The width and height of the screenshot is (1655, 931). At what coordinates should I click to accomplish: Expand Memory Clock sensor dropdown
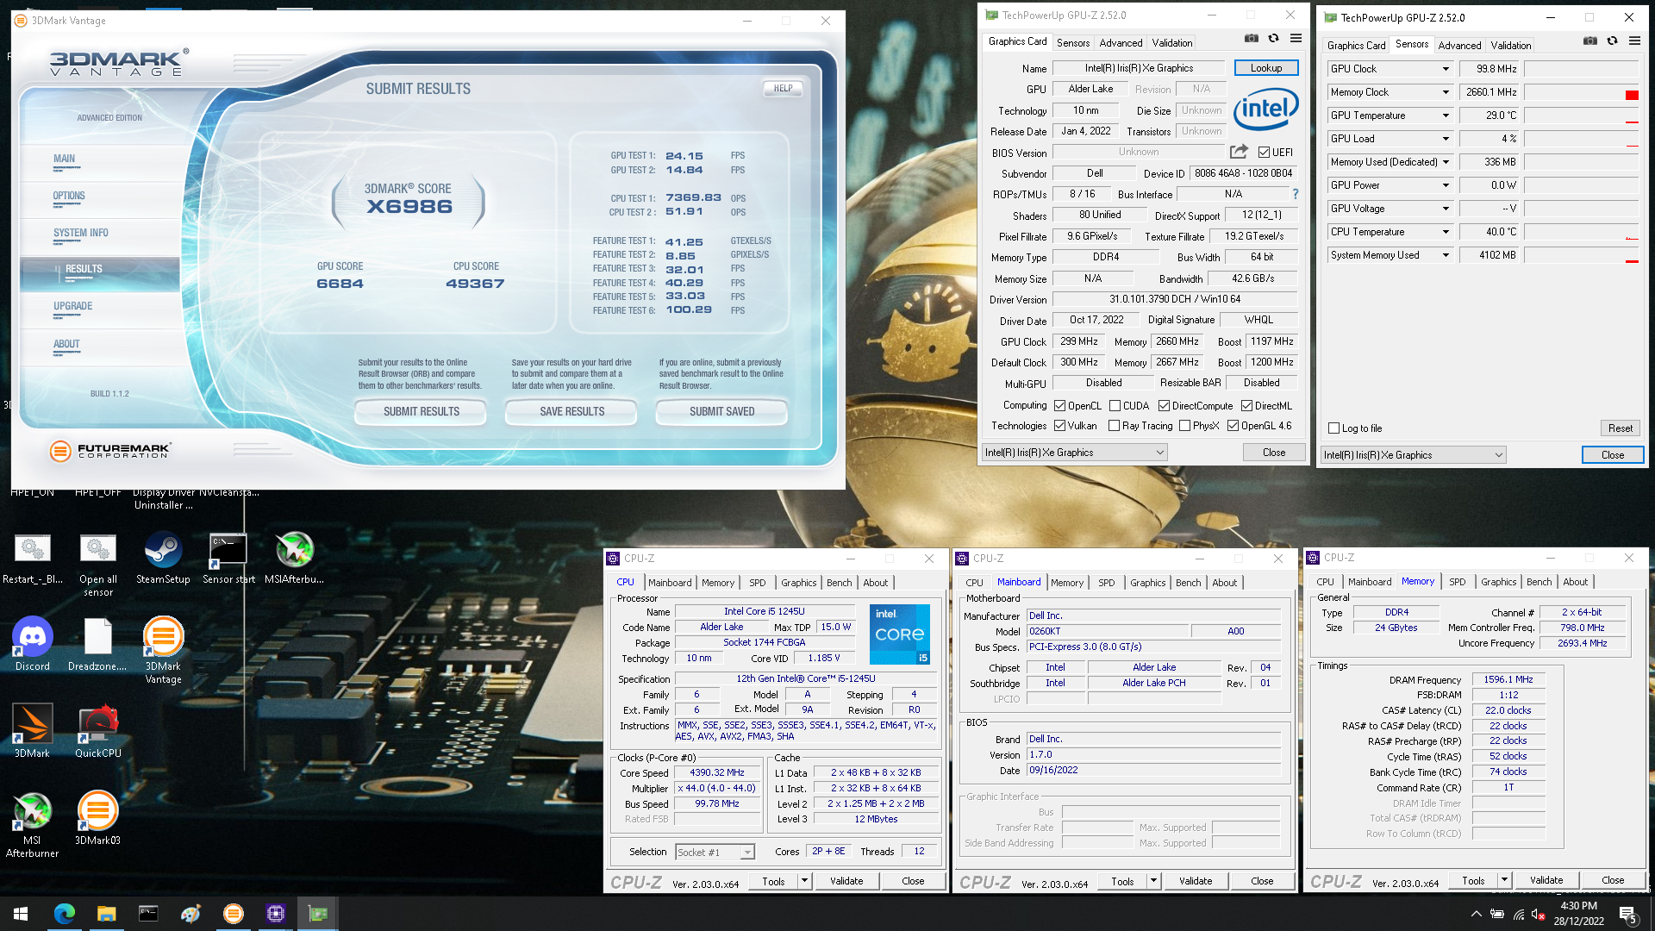[1446, 92]
